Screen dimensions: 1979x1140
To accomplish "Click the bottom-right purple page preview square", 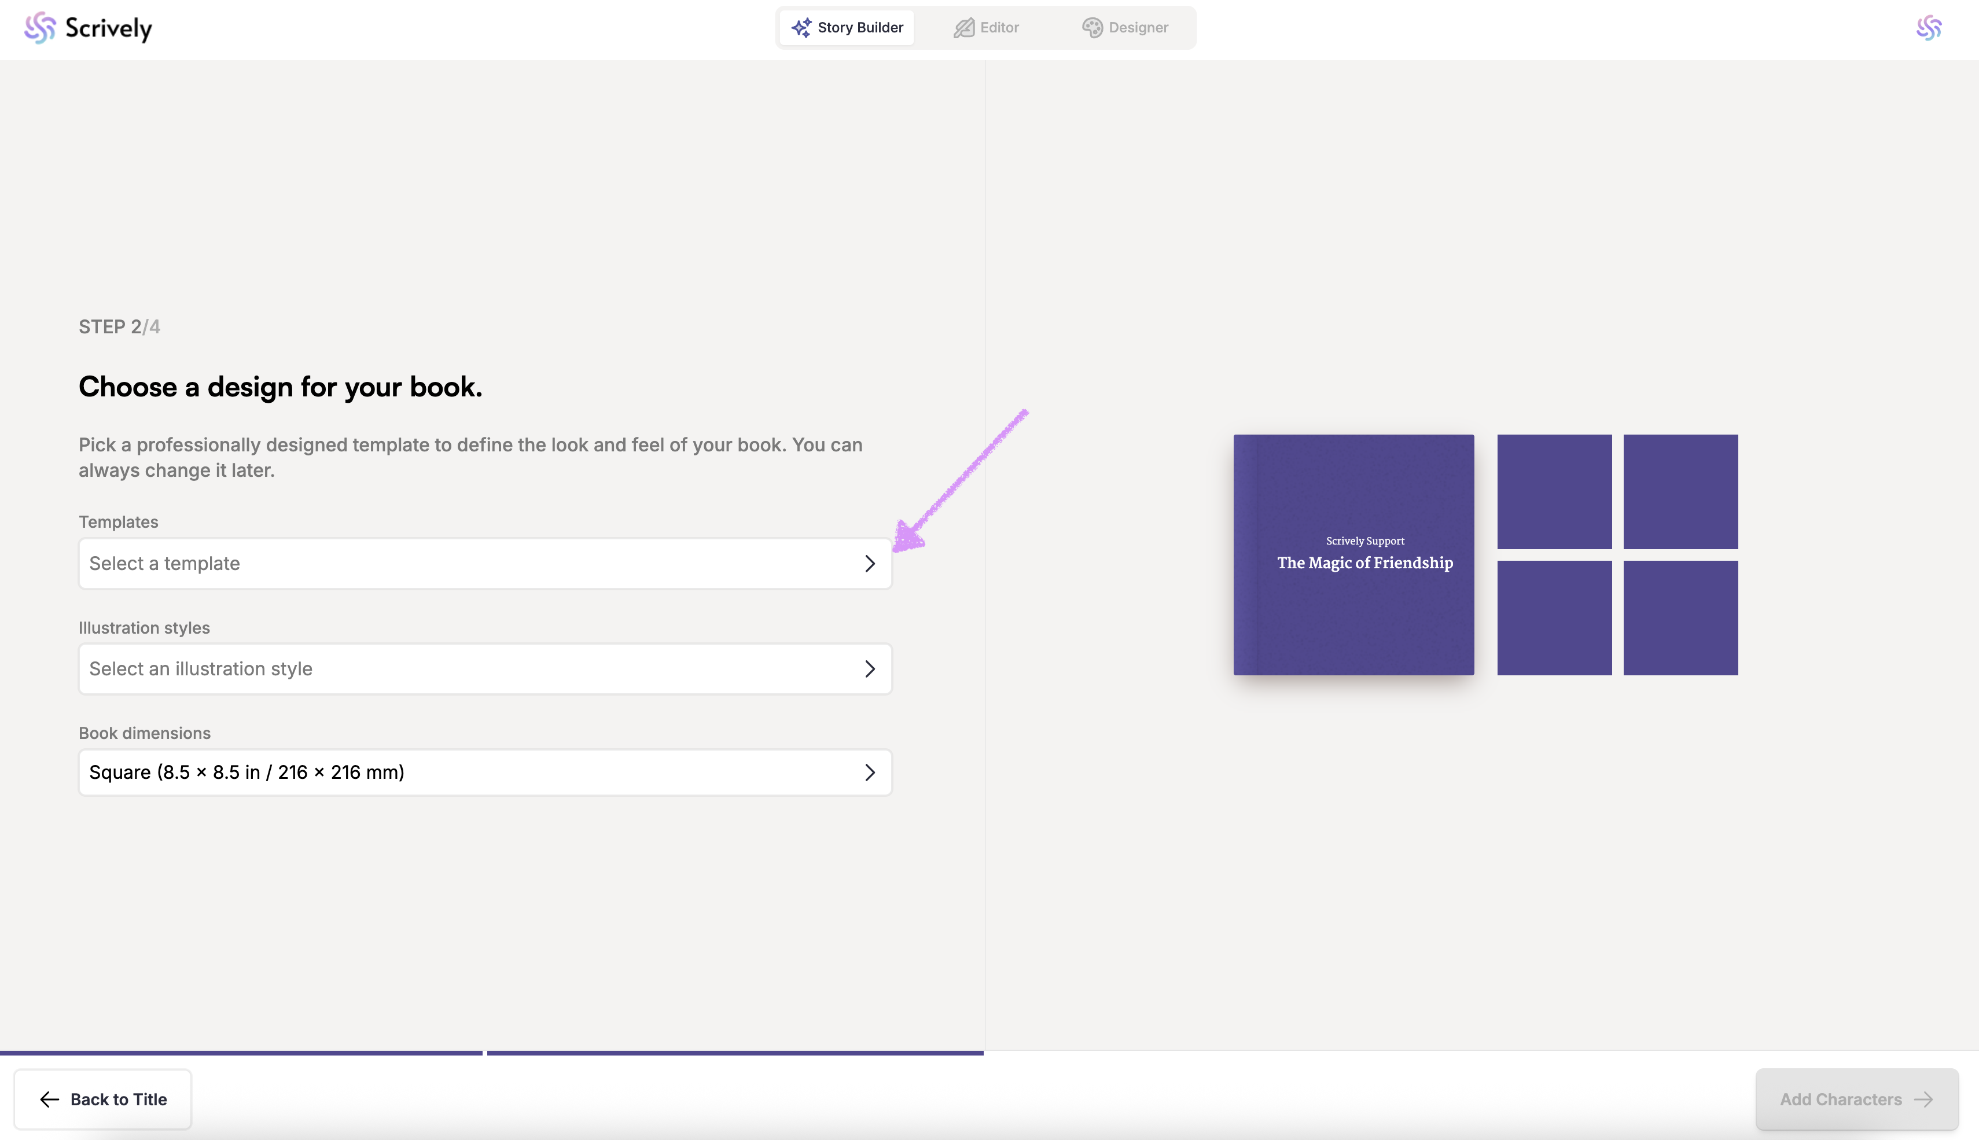I will 1680,618.
